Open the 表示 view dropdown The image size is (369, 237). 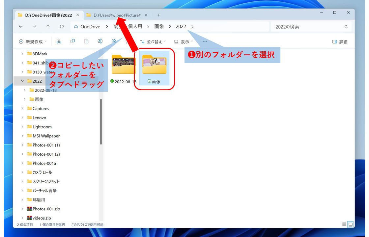click(x=184, y=41)
